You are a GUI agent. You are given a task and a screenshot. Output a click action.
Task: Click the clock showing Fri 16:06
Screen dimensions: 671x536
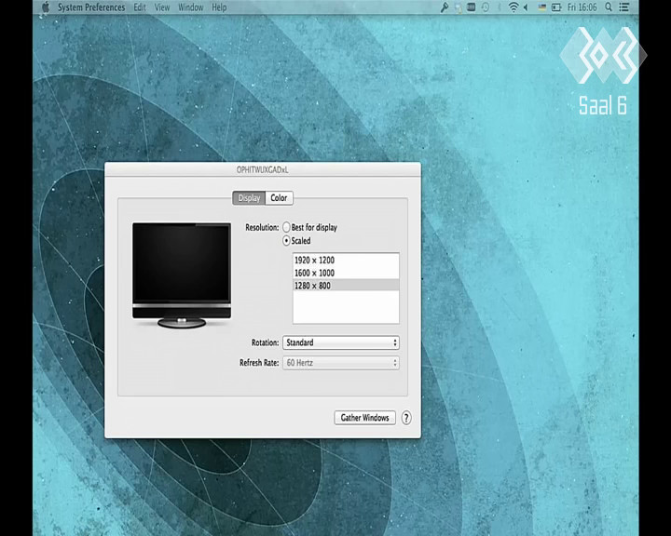582,7
